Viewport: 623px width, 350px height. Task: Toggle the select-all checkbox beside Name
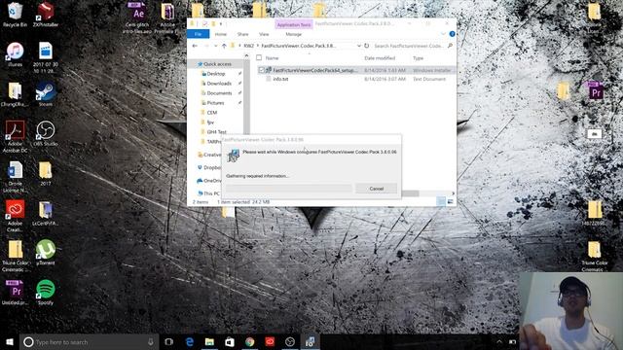(259, 58)
